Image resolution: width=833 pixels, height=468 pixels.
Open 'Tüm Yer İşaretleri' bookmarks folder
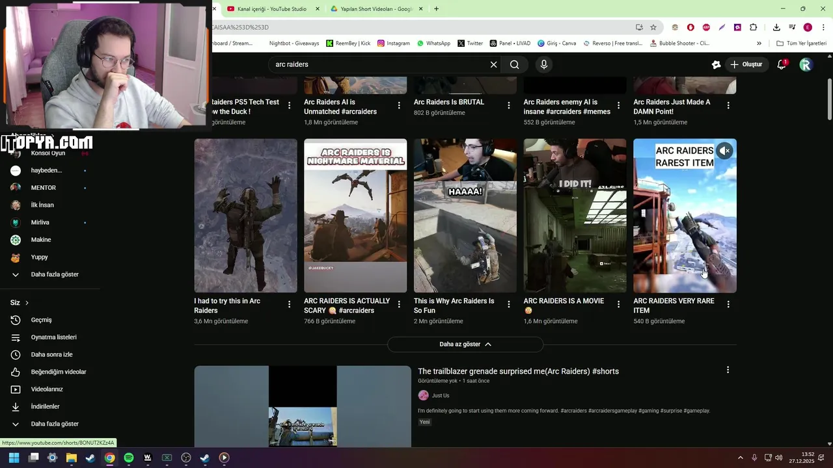tap(801, 44)
